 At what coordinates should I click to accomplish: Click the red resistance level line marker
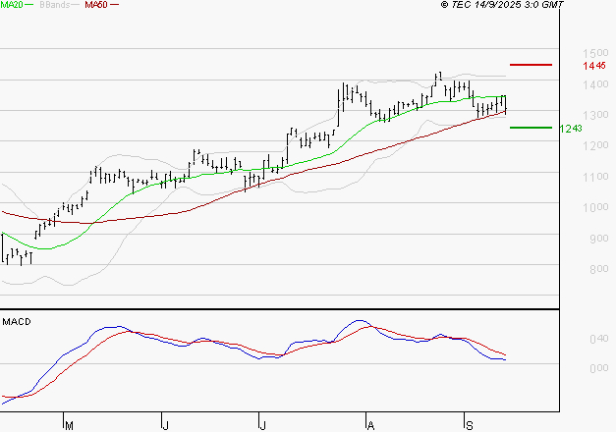point(531,65)
